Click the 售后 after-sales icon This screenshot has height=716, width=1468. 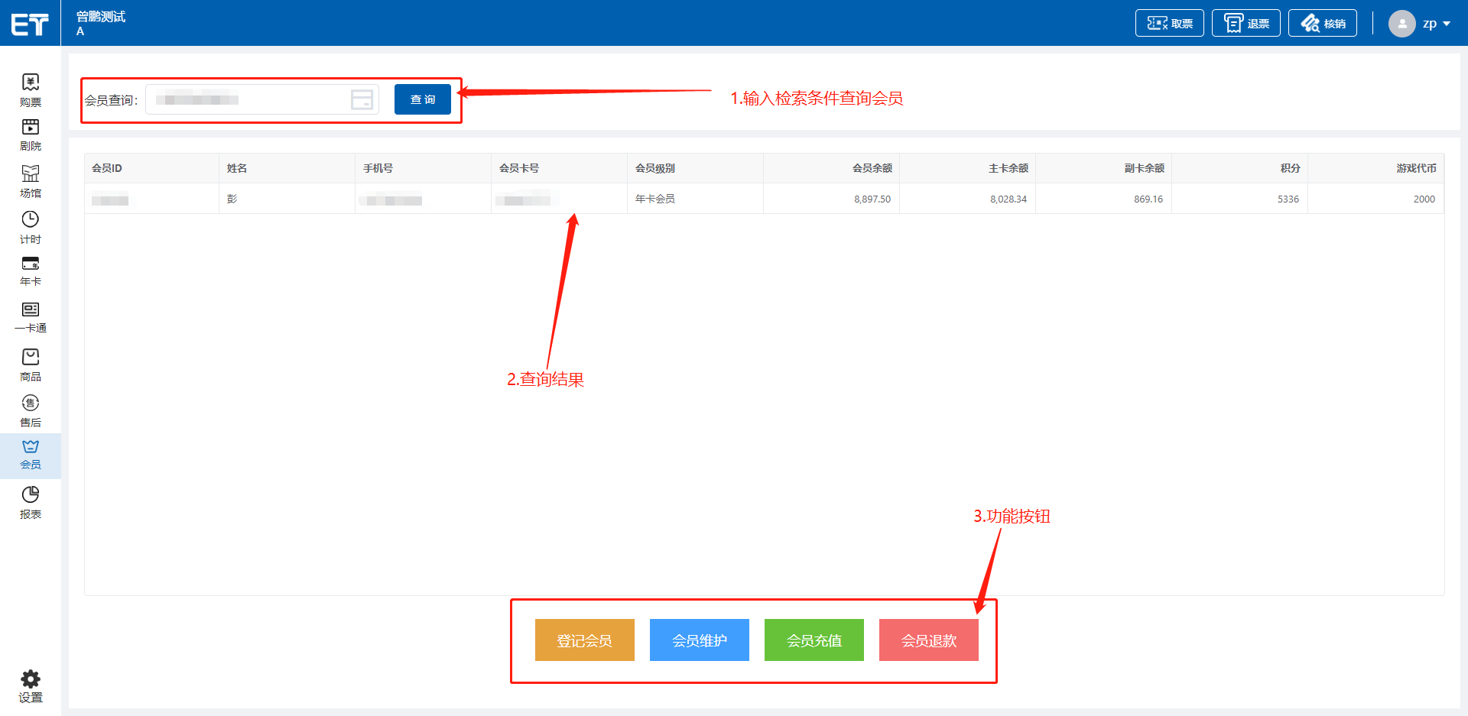point(31,403)
